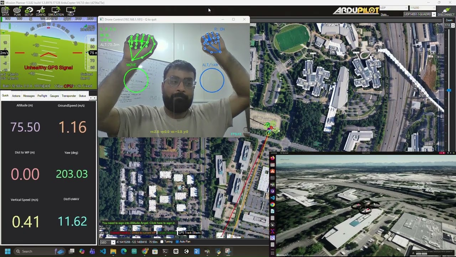456x257 pixels.
Task: Click the ArduPilot logo
Action: 356,10
